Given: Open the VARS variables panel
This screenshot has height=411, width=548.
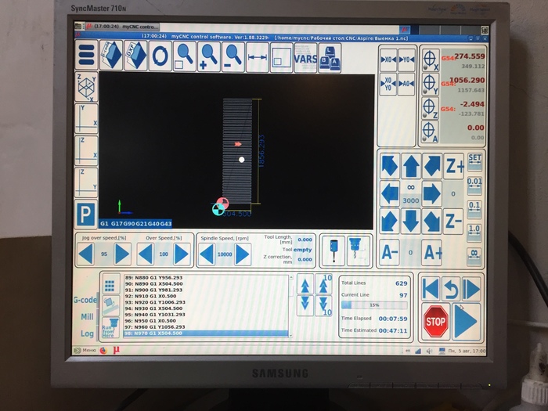Looking at the screenshot, I should click(305, 57).
